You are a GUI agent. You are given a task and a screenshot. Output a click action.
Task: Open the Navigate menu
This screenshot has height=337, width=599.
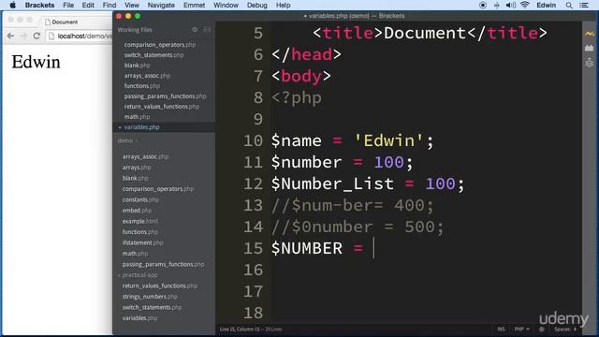[x=161, y=5]
